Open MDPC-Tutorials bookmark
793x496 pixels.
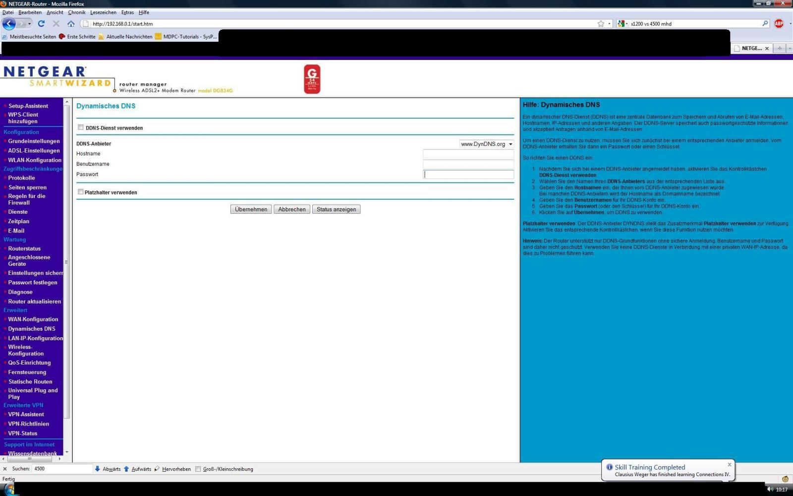(x=186, y=36)
